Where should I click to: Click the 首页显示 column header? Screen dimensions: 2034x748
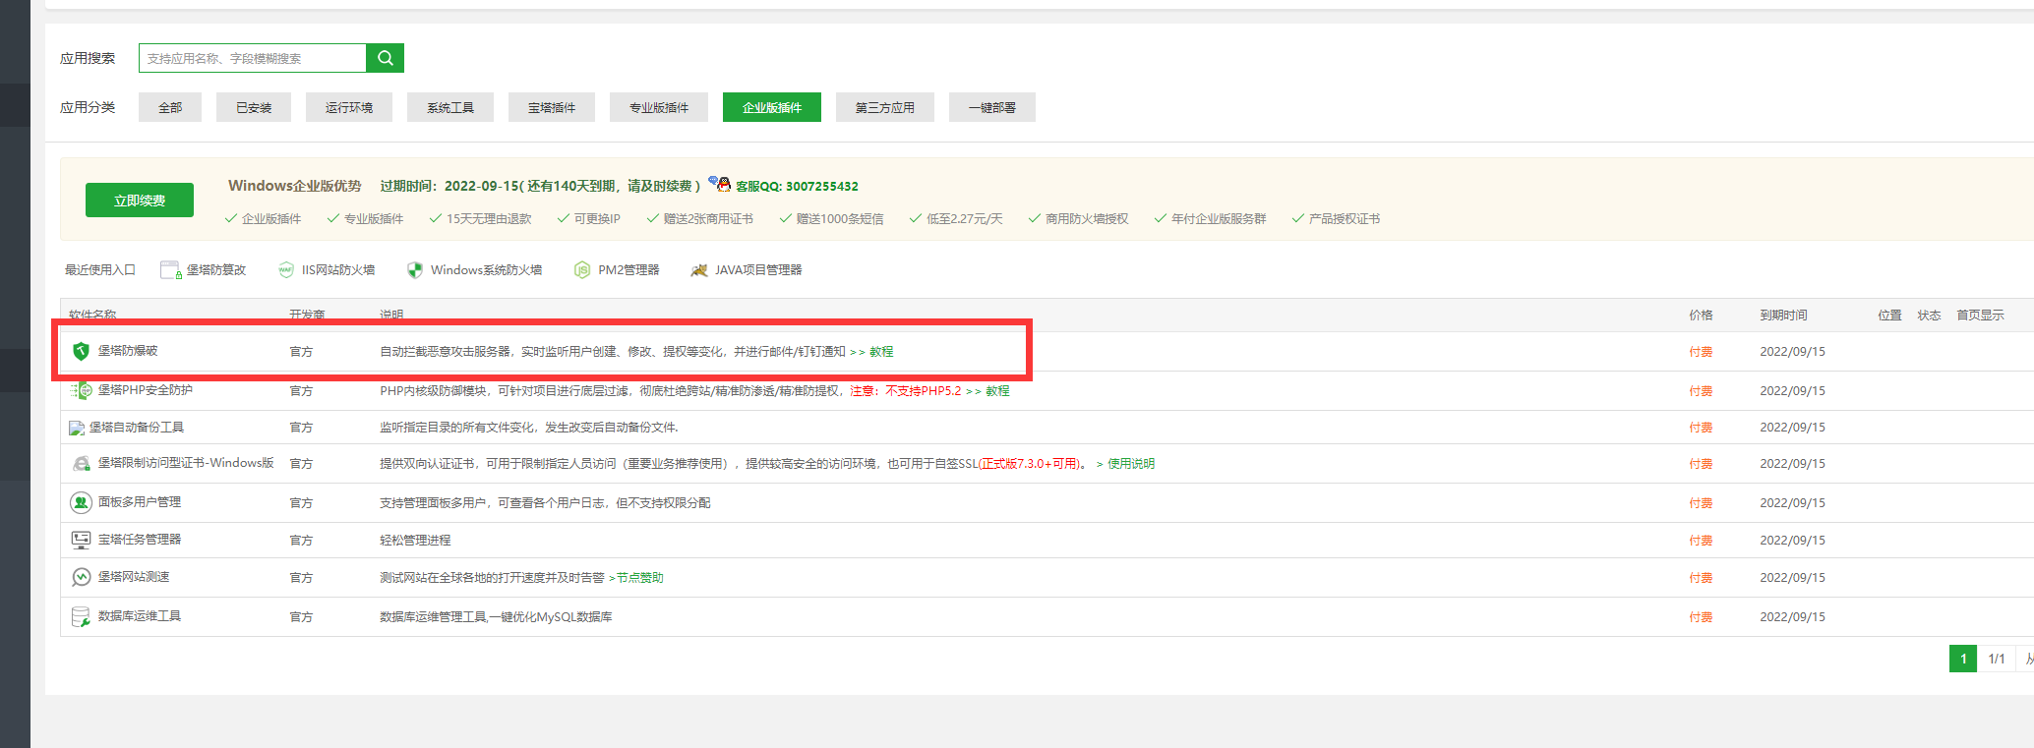(x=1980, y=315)
